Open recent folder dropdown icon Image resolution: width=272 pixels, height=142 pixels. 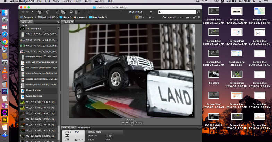pyautogui.click(x=188, y=17)
